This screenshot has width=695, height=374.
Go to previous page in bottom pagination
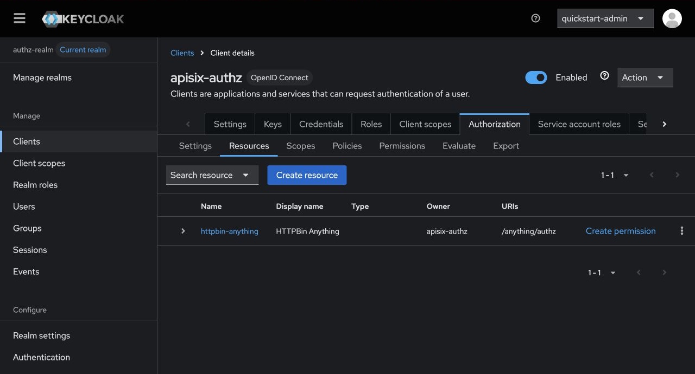tap(639, 273)
